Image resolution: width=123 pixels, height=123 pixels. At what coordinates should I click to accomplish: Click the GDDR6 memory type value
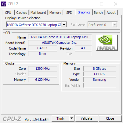tap(99, 74)
